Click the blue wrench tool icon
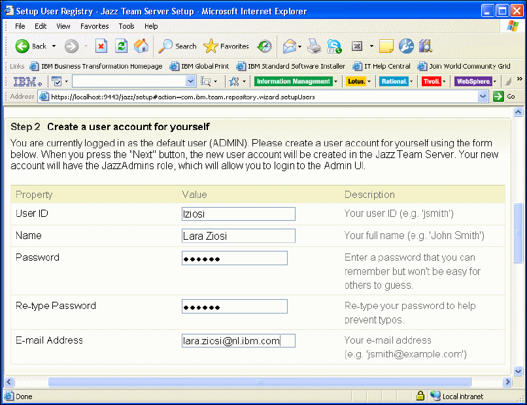This screenshot has height=405, width=527. pos(406,46)
